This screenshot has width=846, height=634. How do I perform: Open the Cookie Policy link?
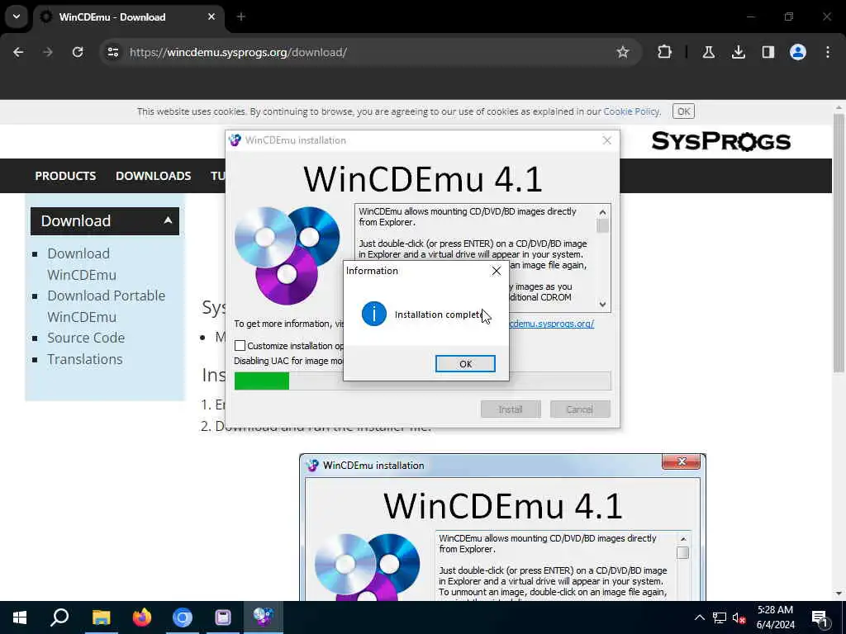tap(631, 111)
